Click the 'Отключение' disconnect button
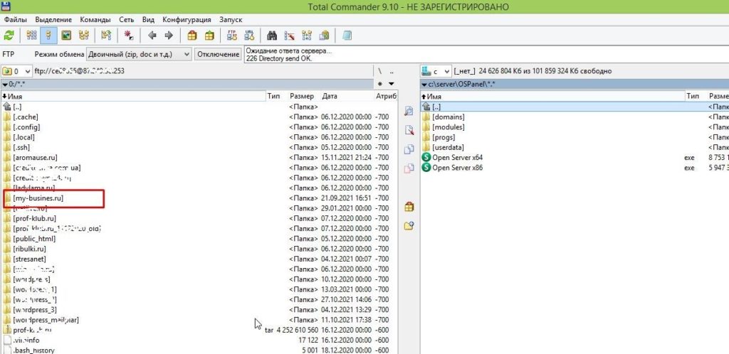This screenshot has width=729, height=354. (x=218, y=54)
